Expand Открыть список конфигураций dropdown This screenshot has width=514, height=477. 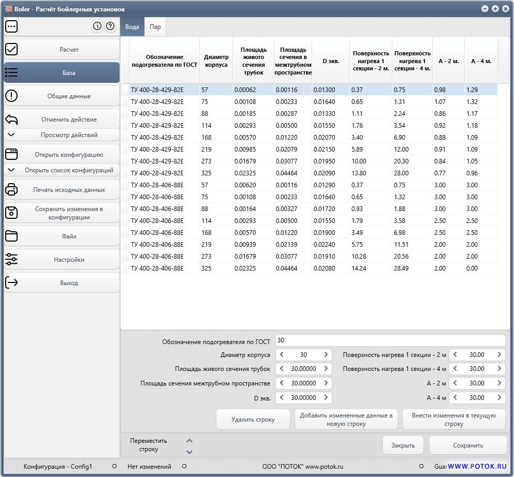[x=62, y=170]
